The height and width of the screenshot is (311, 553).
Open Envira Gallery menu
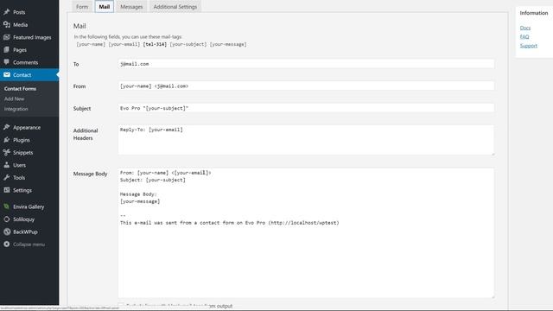[29, 206]
